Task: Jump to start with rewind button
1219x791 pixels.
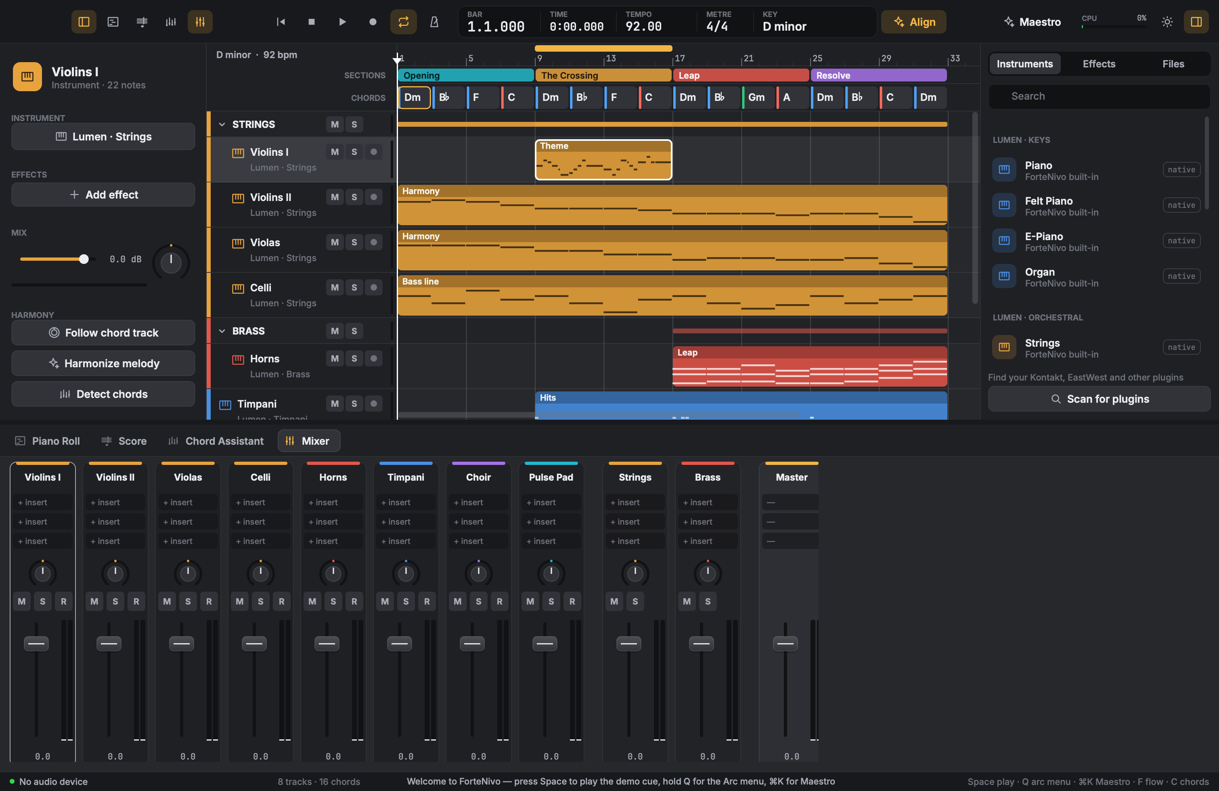Action: (281, 21)
